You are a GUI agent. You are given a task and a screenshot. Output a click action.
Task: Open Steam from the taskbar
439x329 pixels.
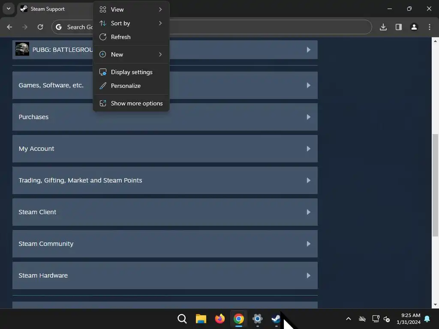tap(276, 319)
